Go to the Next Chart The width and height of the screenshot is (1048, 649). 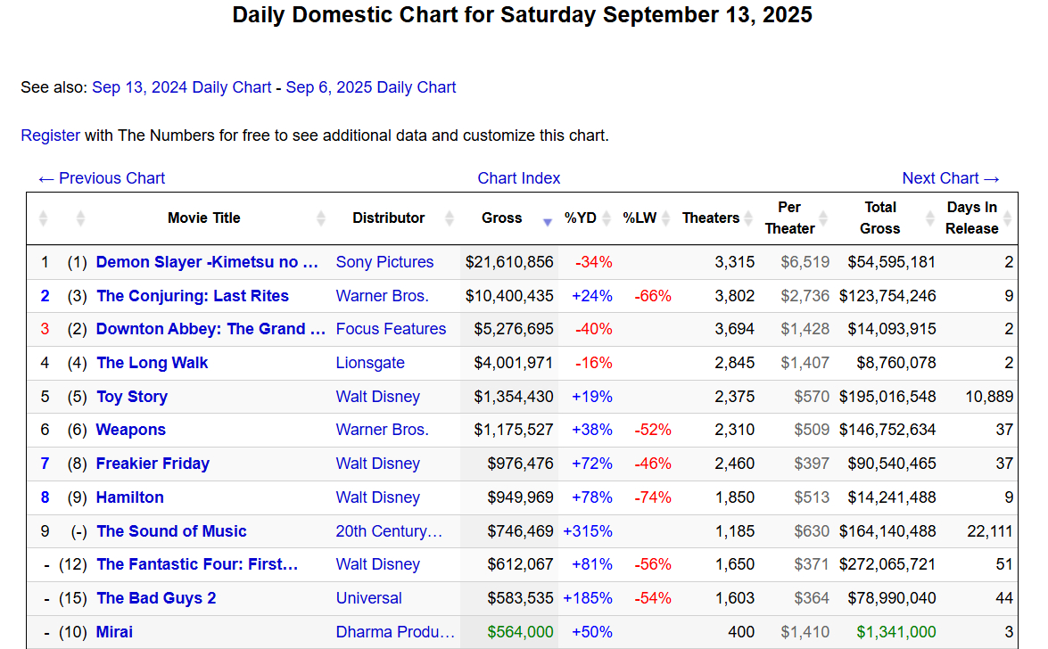pos(951,178)
